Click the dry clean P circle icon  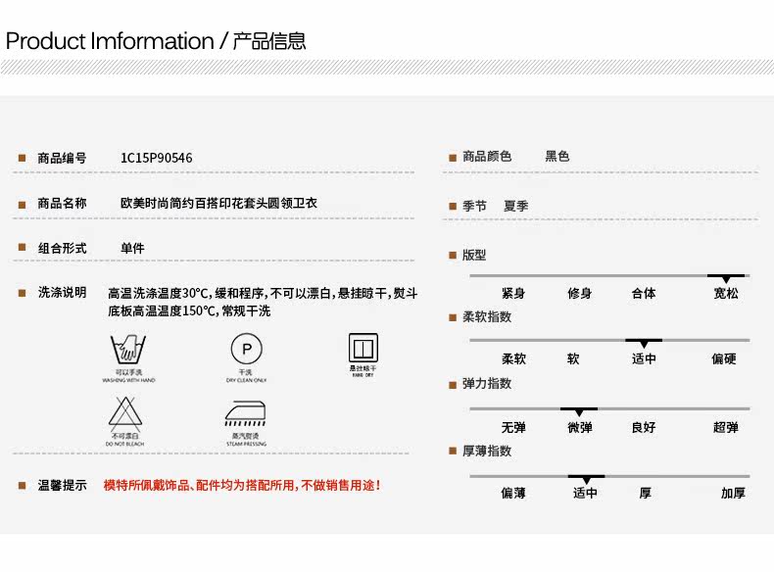(x=246, y=349)
